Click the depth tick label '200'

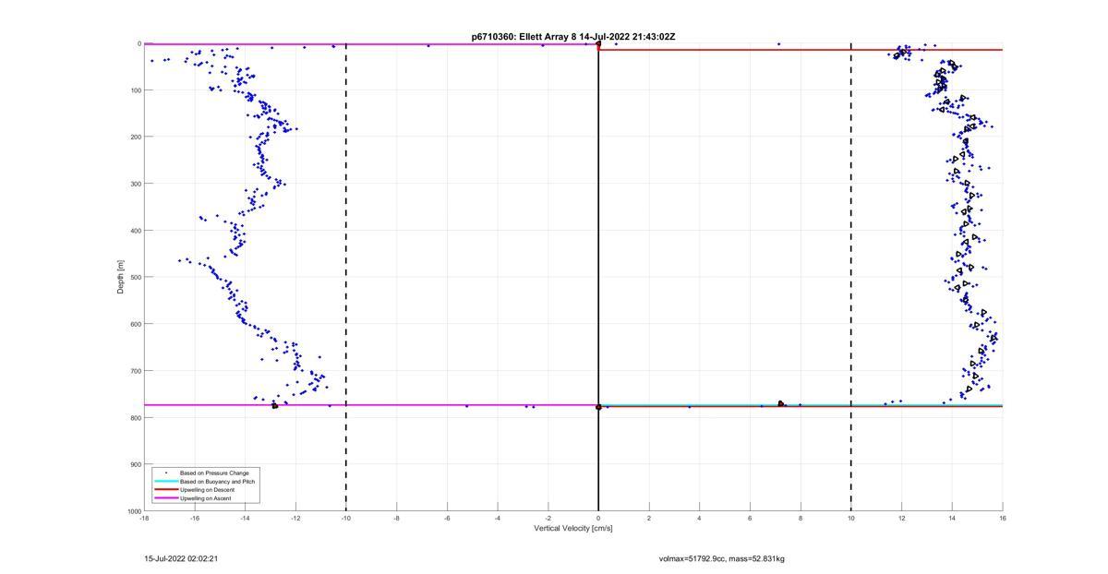pos(135,137)
